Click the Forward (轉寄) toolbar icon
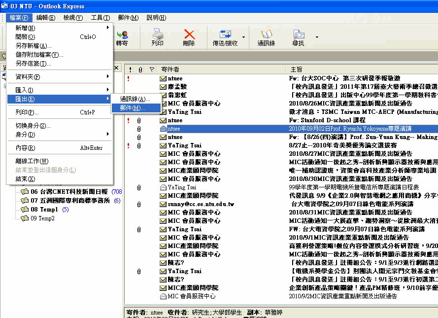The width and height of the screenshot is (438, 318). pos(122,35)
